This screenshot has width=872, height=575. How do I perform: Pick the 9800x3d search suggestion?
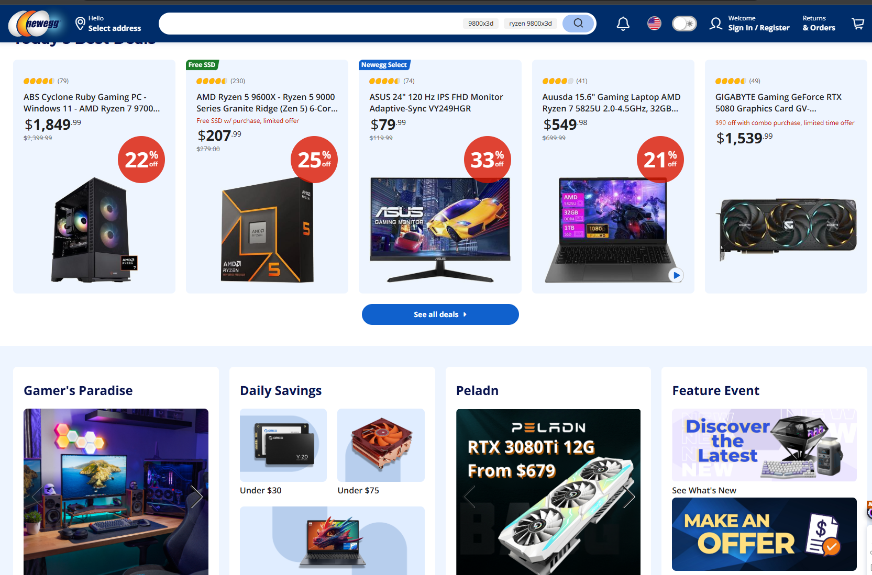[480, 24]
